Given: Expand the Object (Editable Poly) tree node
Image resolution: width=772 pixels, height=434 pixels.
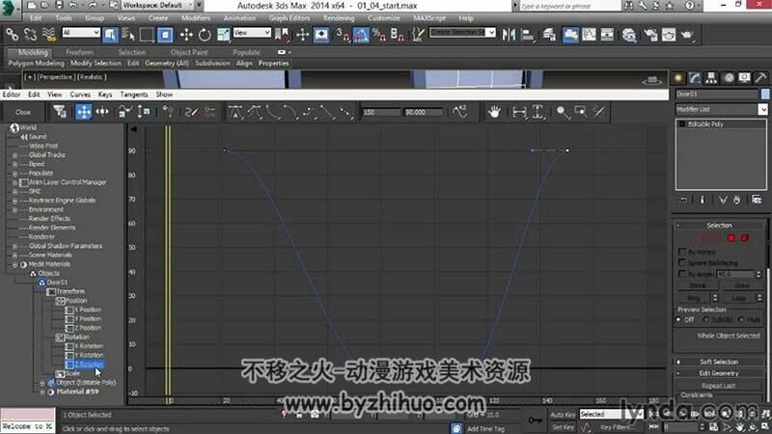Looking at the screenshot, I should 42,382.
